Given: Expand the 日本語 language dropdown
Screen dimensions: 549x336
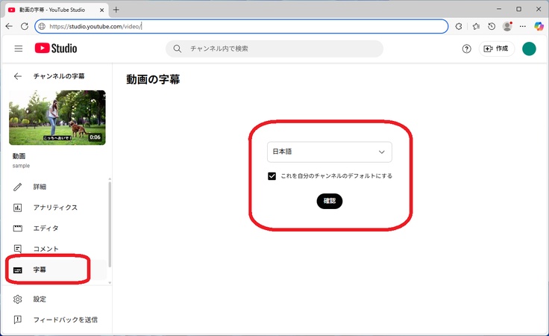Looking at the screenshot, I should (x=330, y=152).
